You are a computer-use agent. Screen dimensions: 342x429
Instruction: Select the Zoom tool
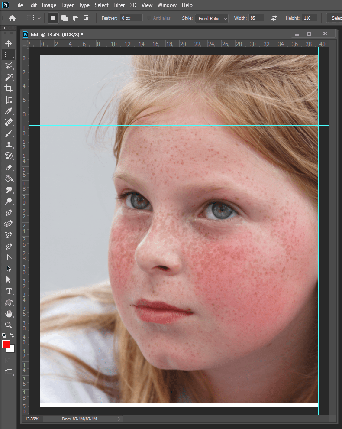click(9, 325)
